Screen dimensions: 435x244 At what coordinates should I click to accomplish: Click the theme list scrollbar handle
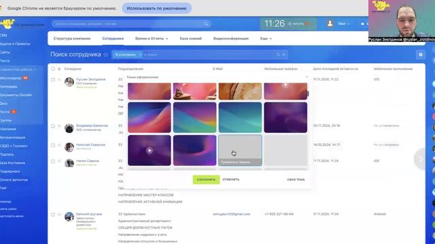pos(308,94)
